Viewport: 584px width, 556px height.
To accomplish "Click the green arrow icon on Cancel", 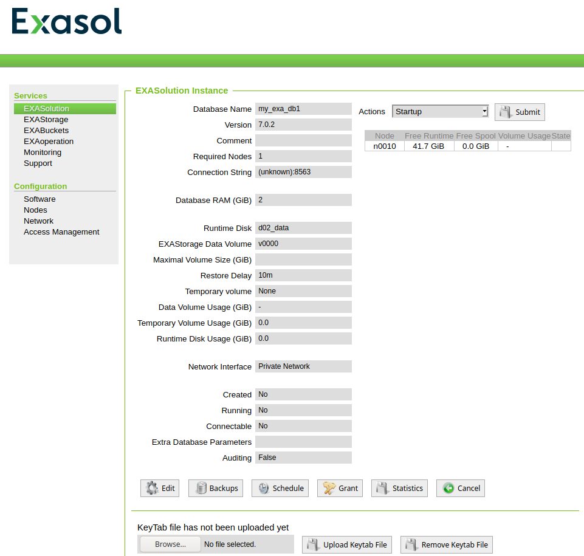I will pyautogui.click(x=448, y=488).
